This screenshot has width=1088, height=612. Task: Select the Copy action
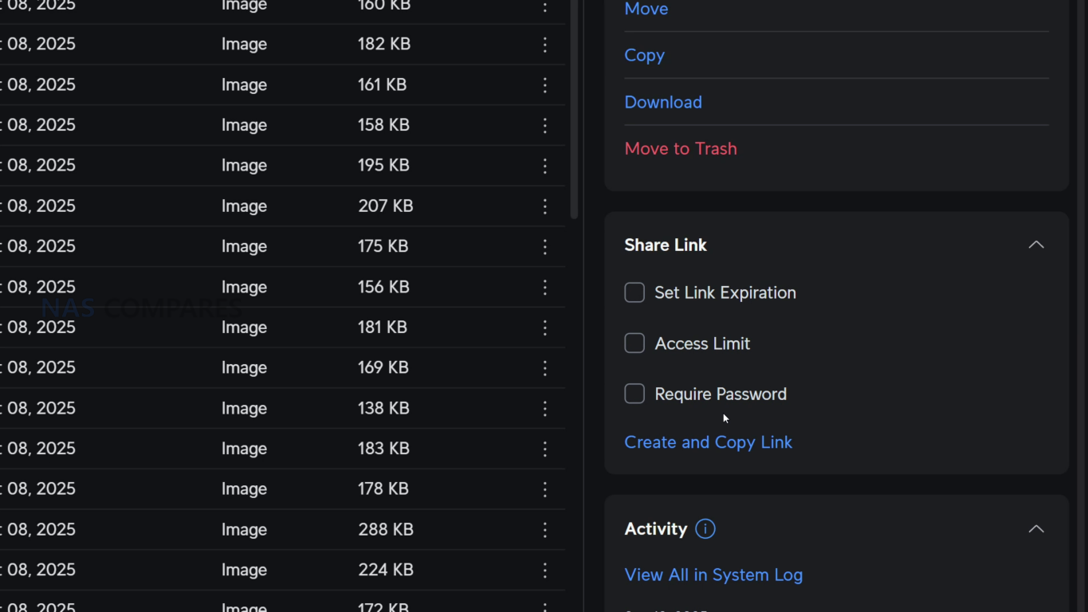coord(644,56)
